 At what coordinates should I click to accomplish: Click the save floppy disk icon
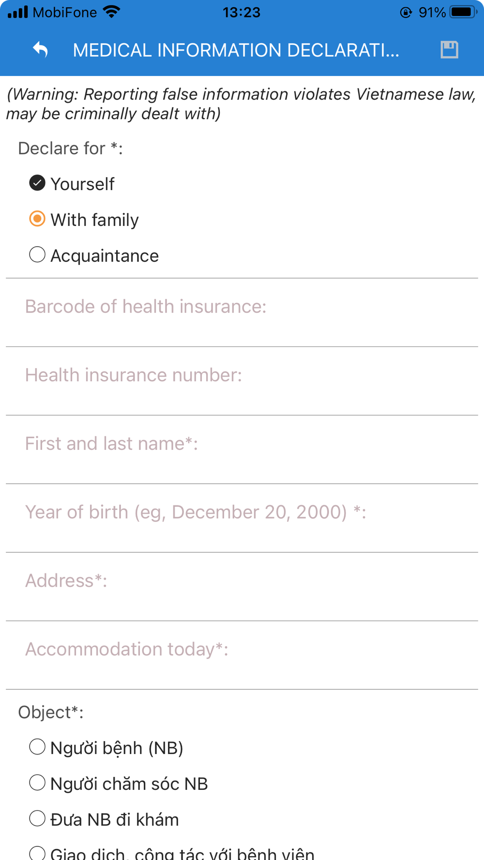449,50
